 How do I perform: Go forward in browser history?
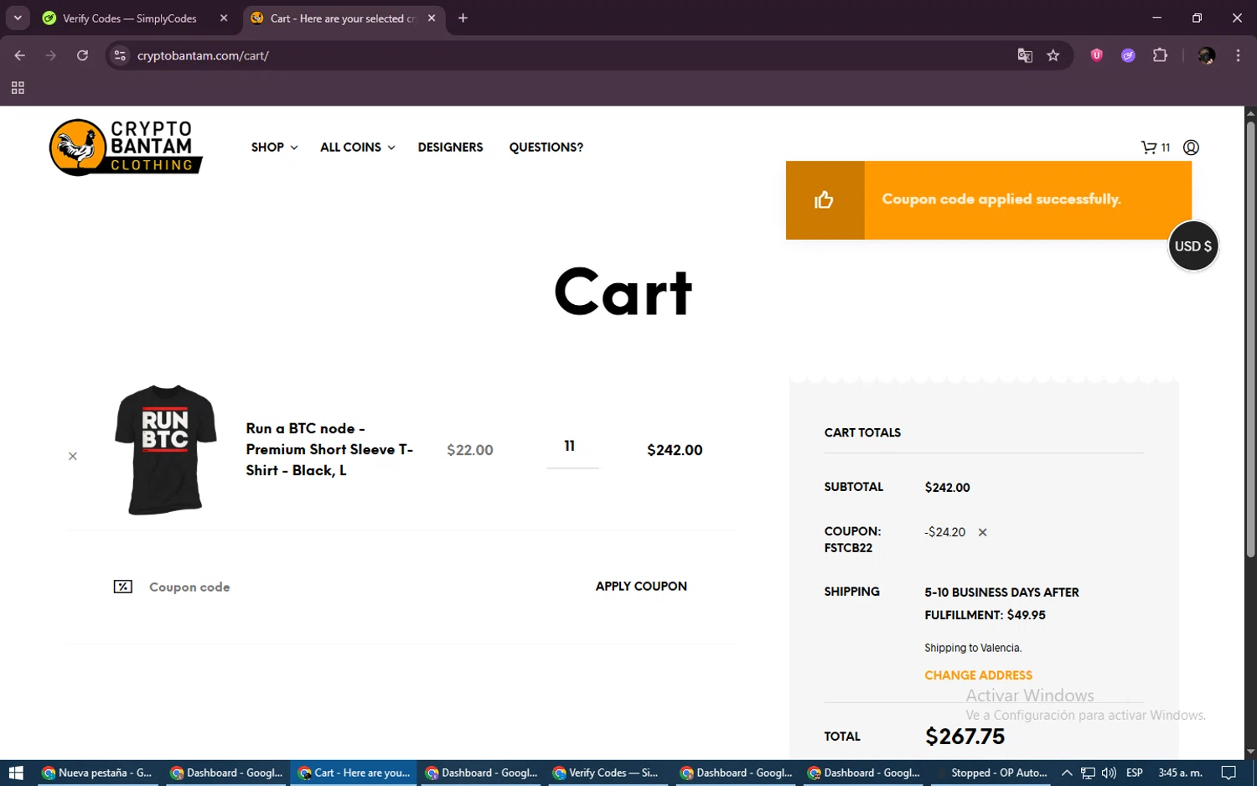(51, 55)
